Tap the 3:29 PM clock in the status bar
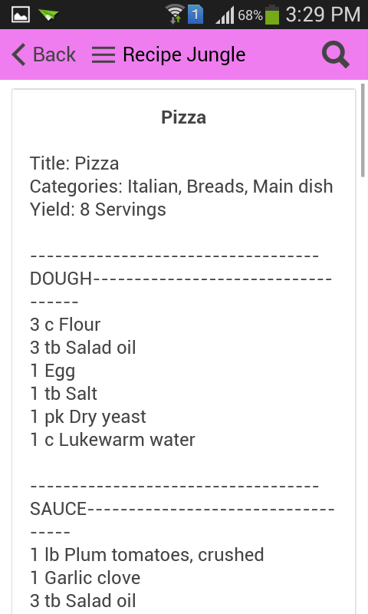 (x=323, y=15)
